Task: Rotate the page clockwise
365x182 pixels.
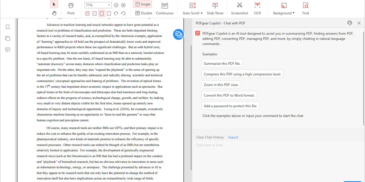Action: pos(116,13)
